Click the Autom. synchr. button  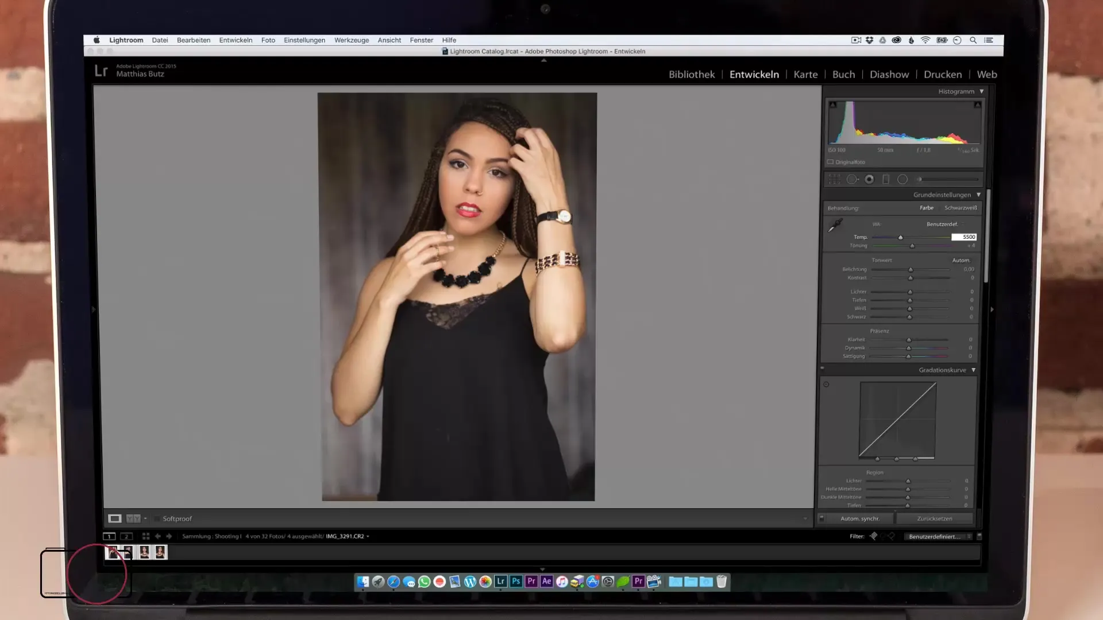coord(860,518)
